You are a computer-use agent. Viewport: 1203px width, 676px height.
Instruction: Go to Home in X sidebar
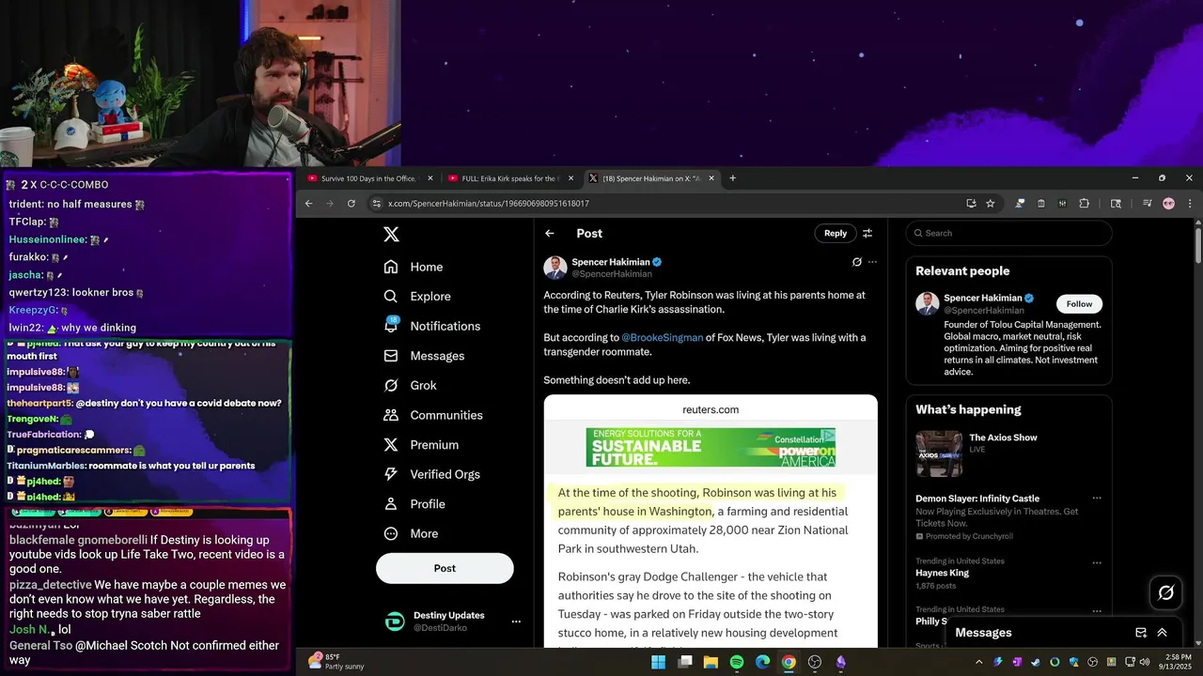coord(414,267)
